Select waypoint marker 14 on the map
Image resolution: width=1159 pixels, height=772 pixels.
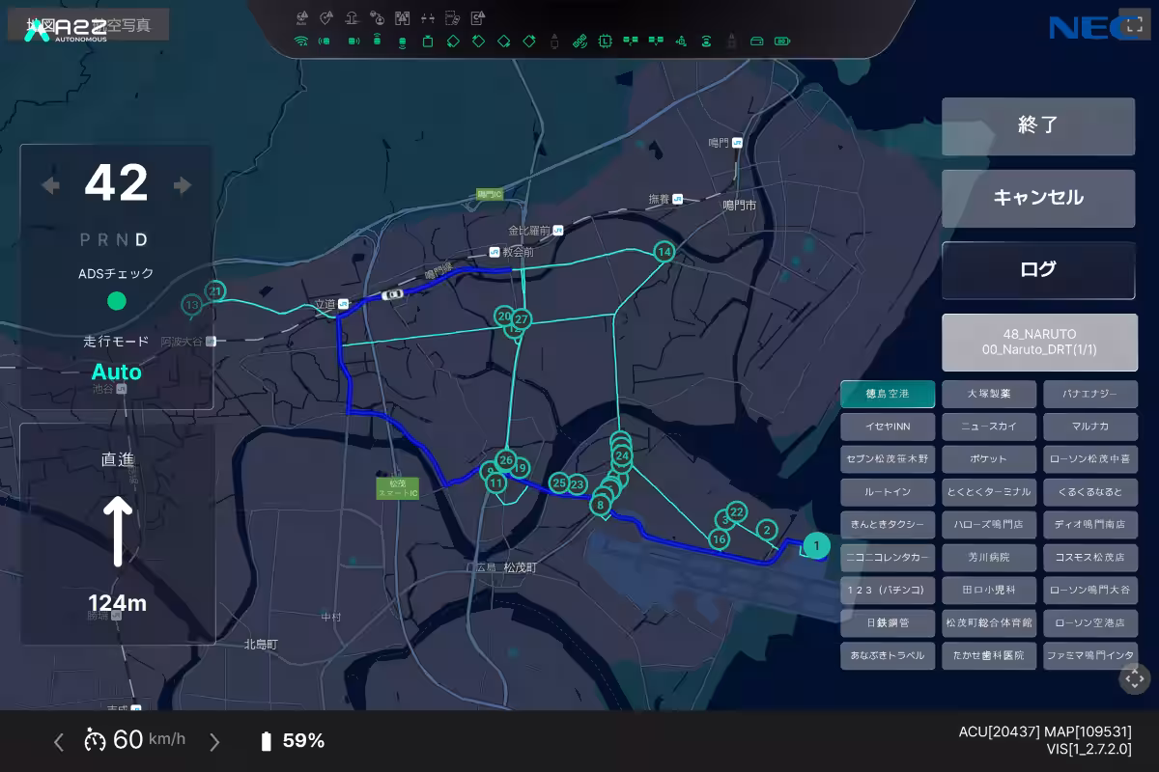(x=664, y=252)
